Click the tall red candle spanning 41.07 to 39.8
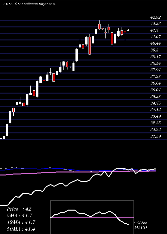The width and height of the screenshot is (167, 234). point(90,45)
